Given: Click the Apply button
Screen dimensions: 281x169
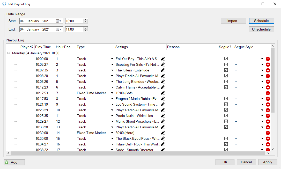Looking at the screenshot, I should [x=268, y=162].
